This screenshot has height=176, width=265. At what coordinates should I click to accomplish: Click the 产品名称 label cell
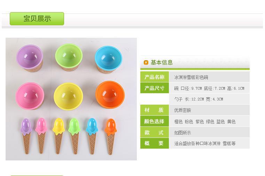point(155,77)
